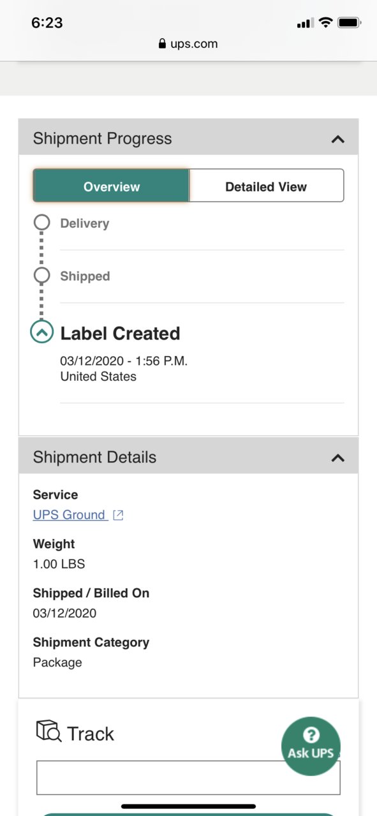
Task: Collapse the Shipment Details section chevron
Action: point(338,457)
